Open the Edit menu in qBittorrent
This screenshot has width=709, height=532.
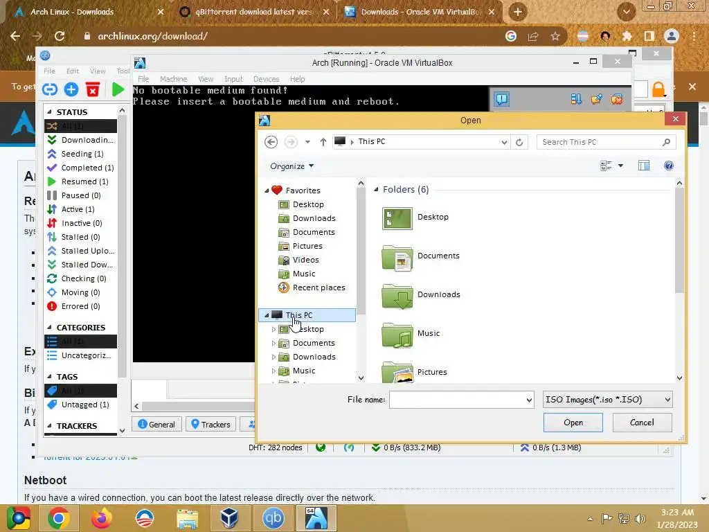click(72, 71)
